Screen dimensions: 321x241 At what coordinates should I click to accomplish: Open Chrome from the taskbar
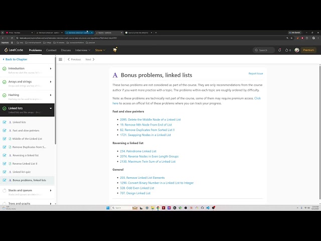coord(158,208)
